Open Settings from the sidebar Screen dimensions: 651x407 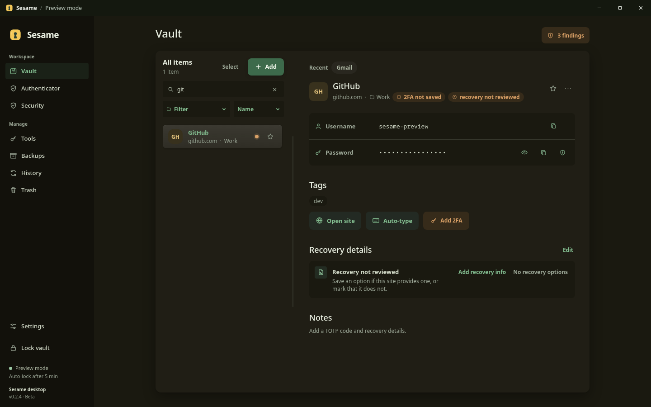tap(47, 326)
